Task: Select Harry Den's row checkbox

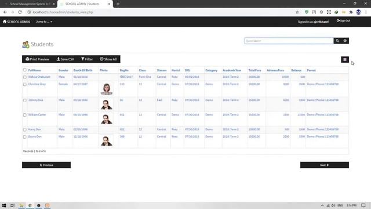Action: [x=24, y=129]
